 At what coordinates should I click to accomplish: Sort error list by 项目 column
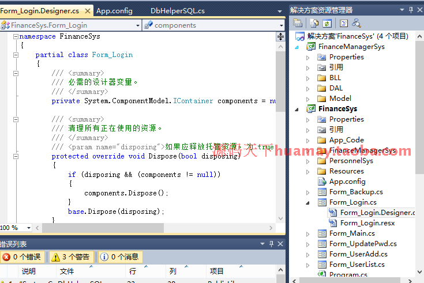241,271
